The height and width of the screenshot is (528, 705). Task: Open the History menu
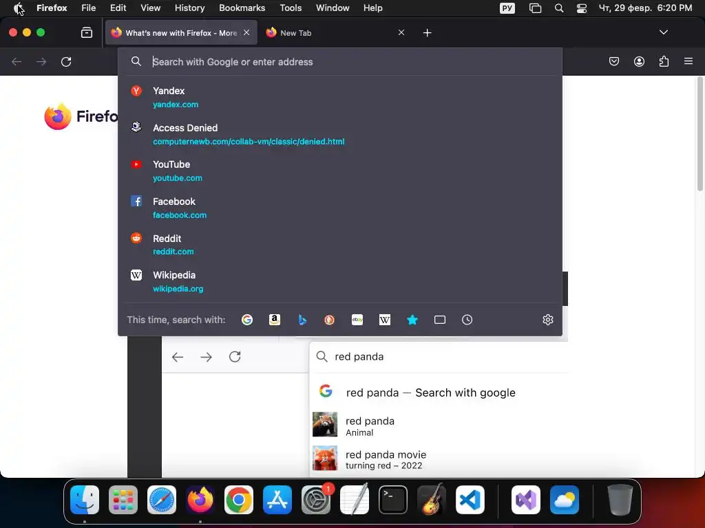[x=189, y=8]
